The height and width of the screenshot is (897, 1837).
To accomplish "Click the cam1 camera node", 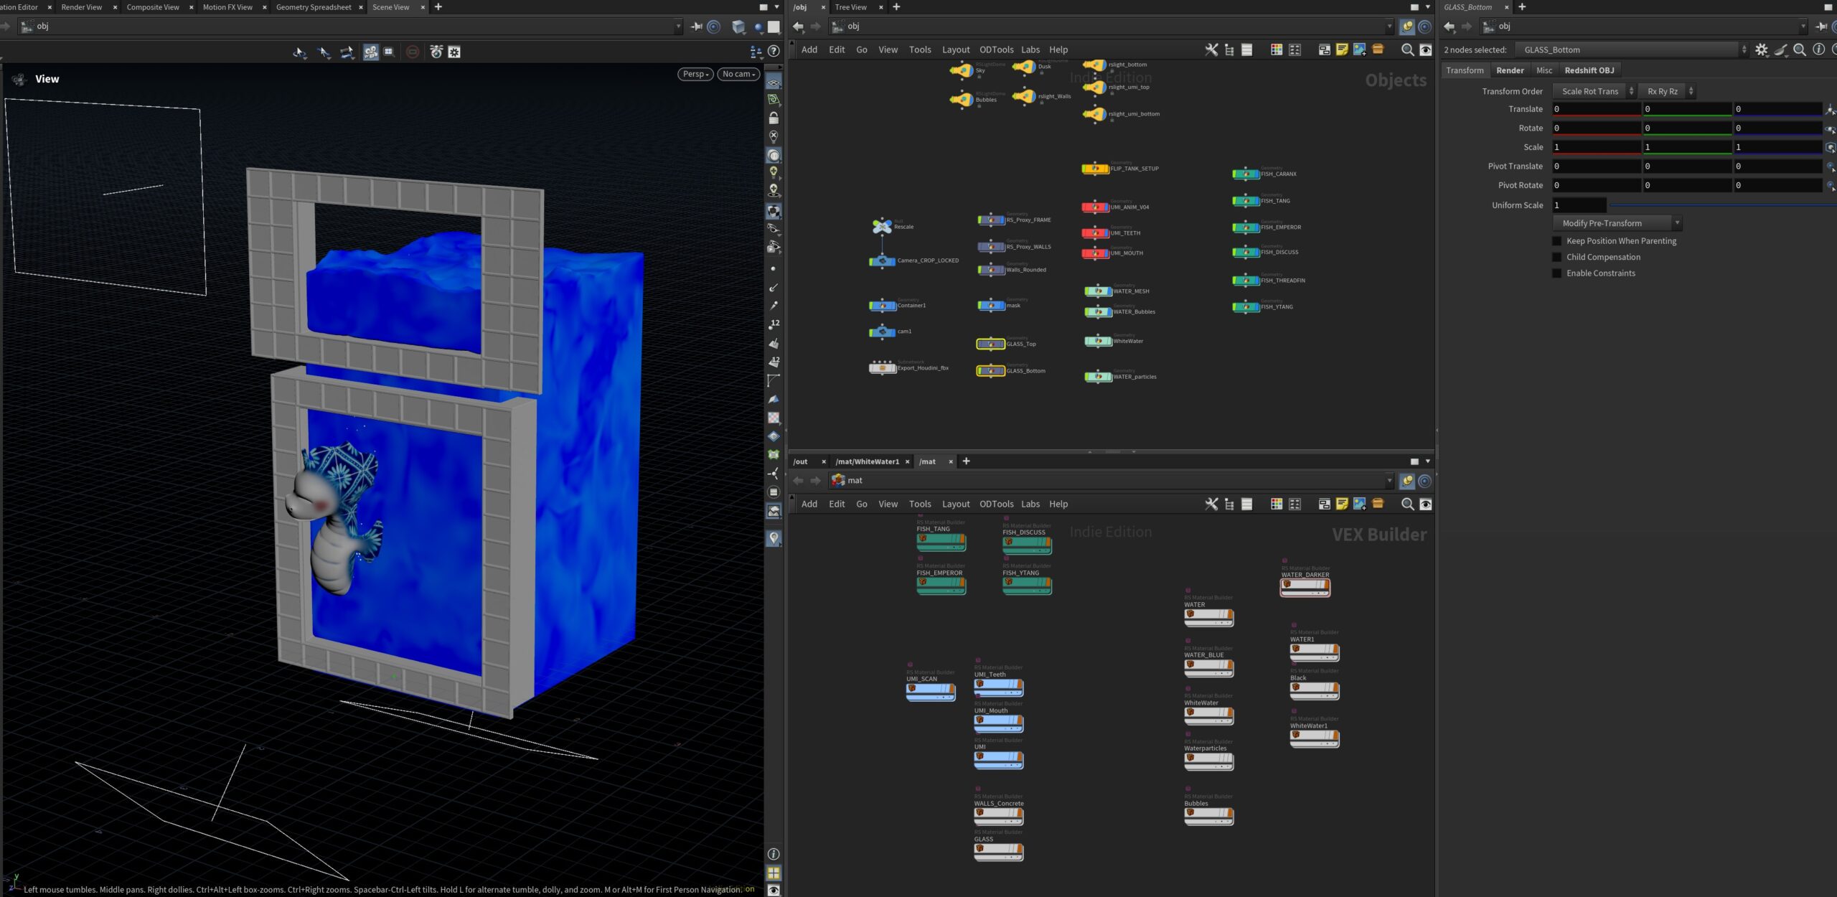I will (x=882, y=332).
